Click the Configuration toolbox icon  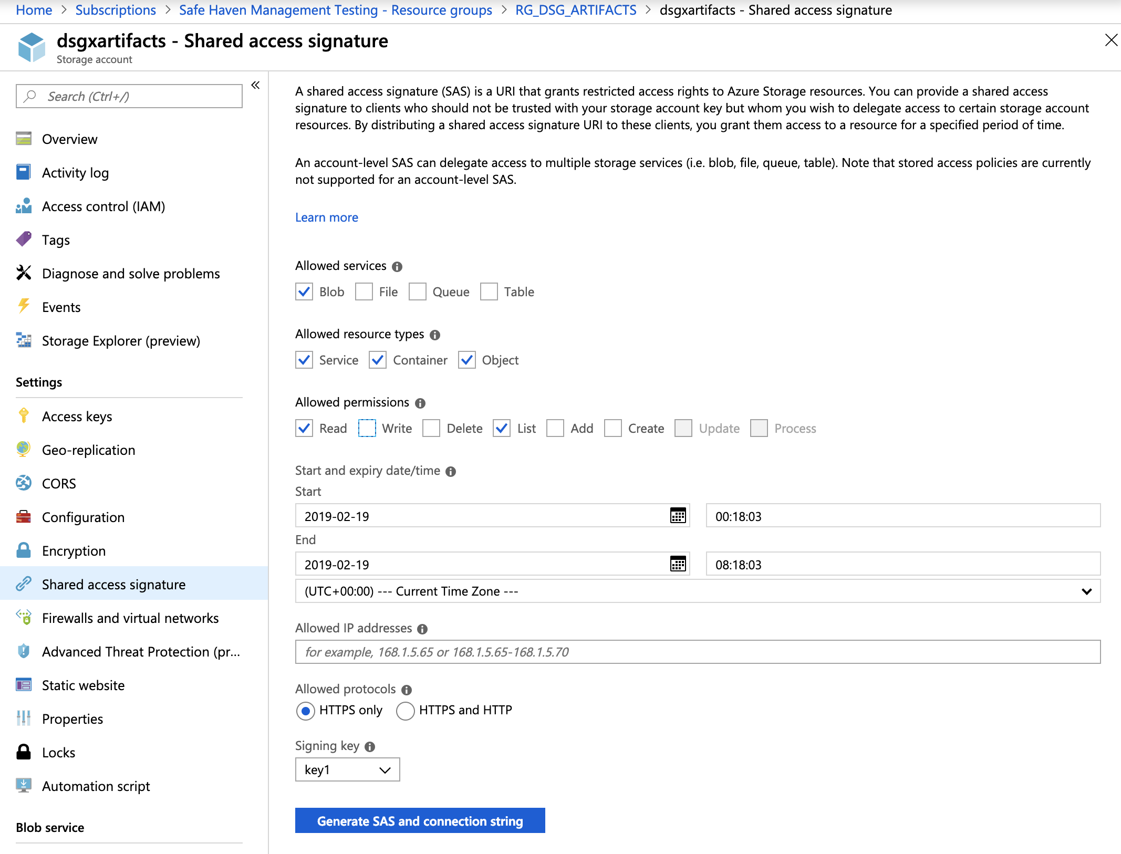(x=24, y=517)
